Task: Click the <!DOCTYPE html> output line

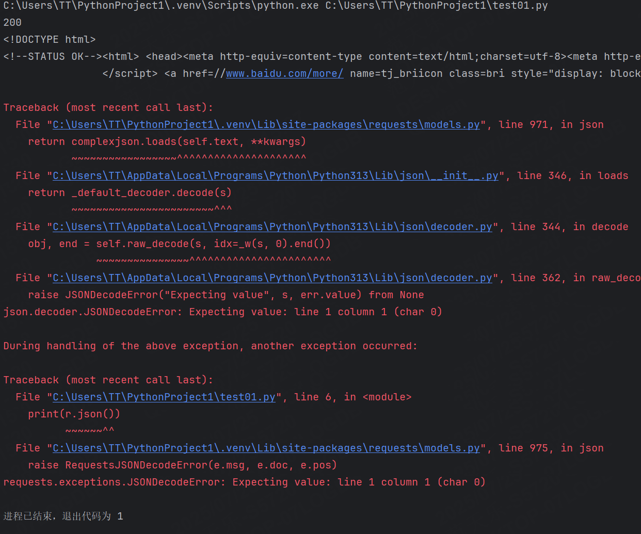Action: [x=50, y=39]
